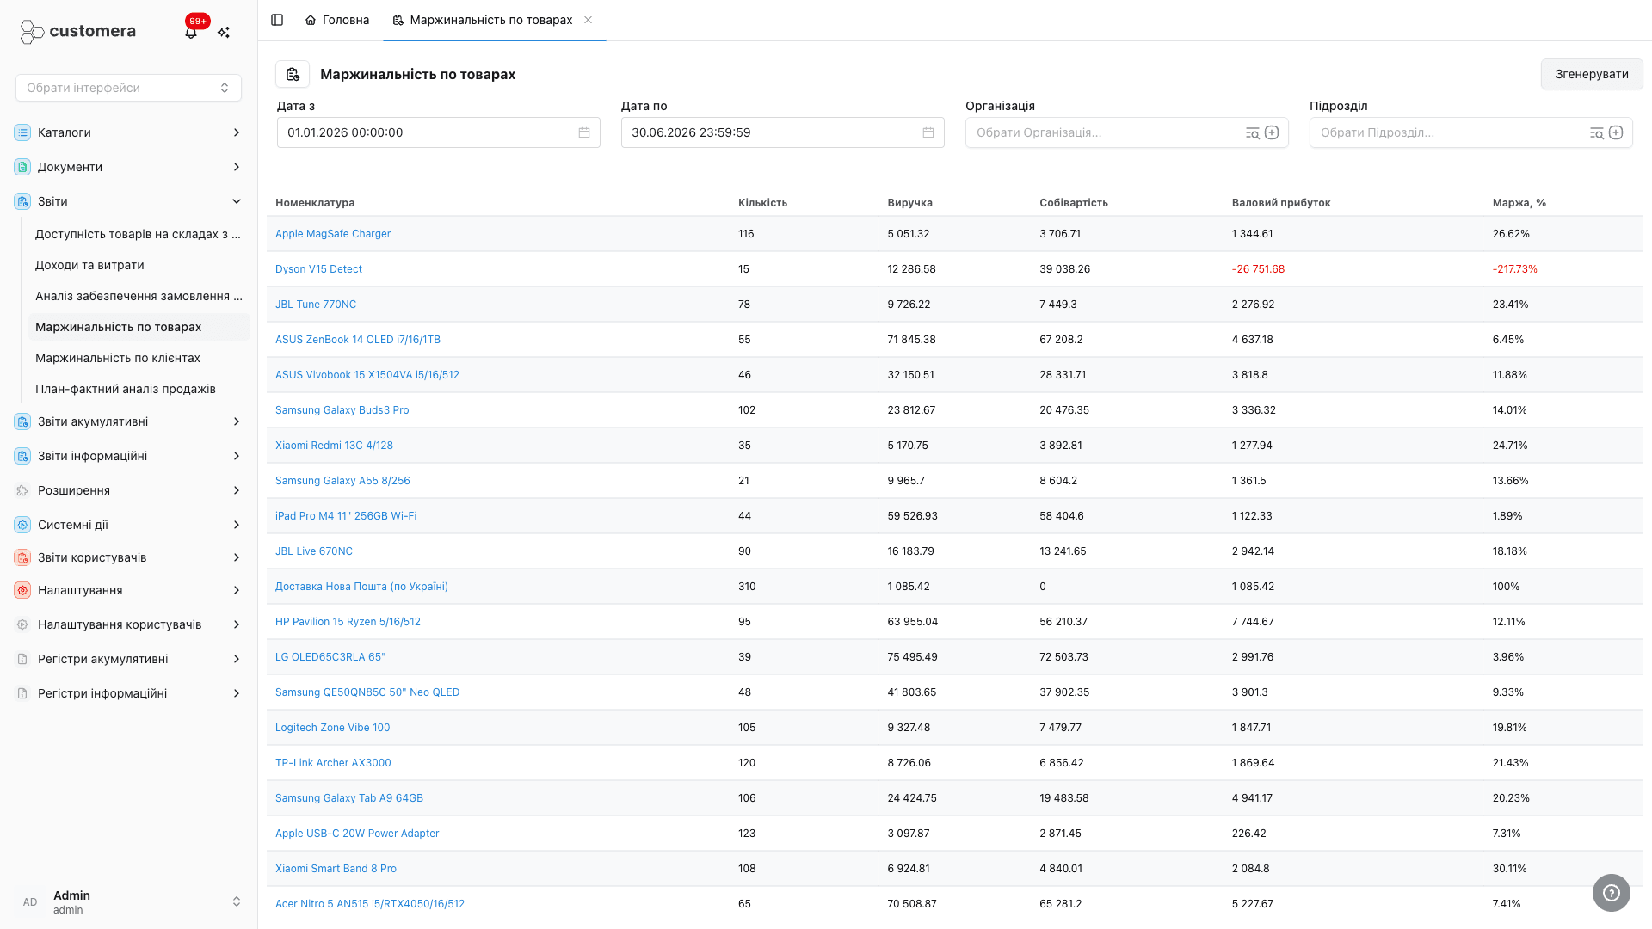Click the report icon beside the page title
Viewport: 1652px width, 929px height.
(x=293, y=74)
